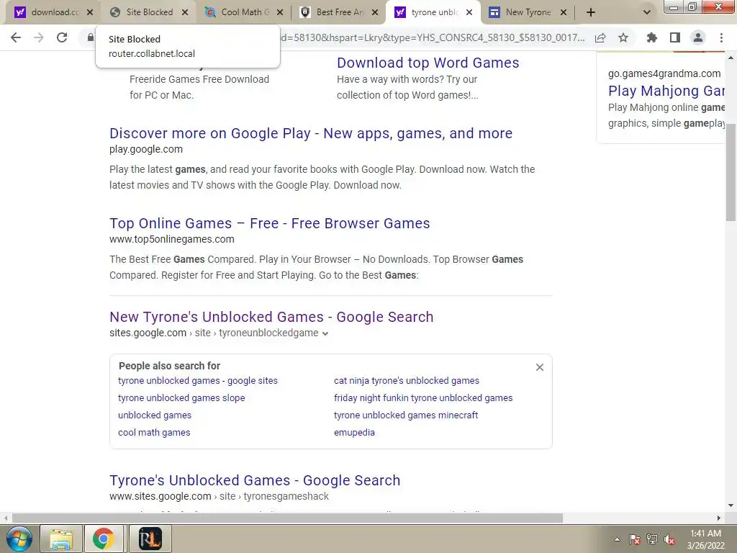Open the Extensions puzzle icon
The height and width of the screenshot is (553, 737).
point(652,37)
